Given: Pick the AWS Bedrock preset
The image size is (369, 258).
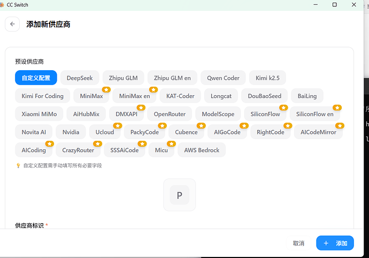Looking at the screenshot, I should (x=202, y=150).
